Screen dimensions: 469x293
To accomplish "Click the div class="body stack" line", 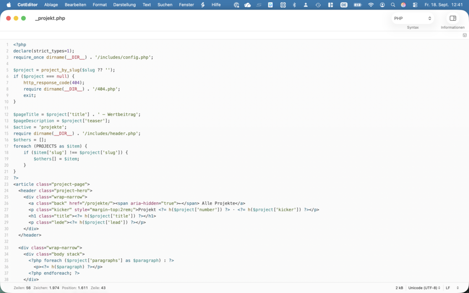I will coord(54,255).
